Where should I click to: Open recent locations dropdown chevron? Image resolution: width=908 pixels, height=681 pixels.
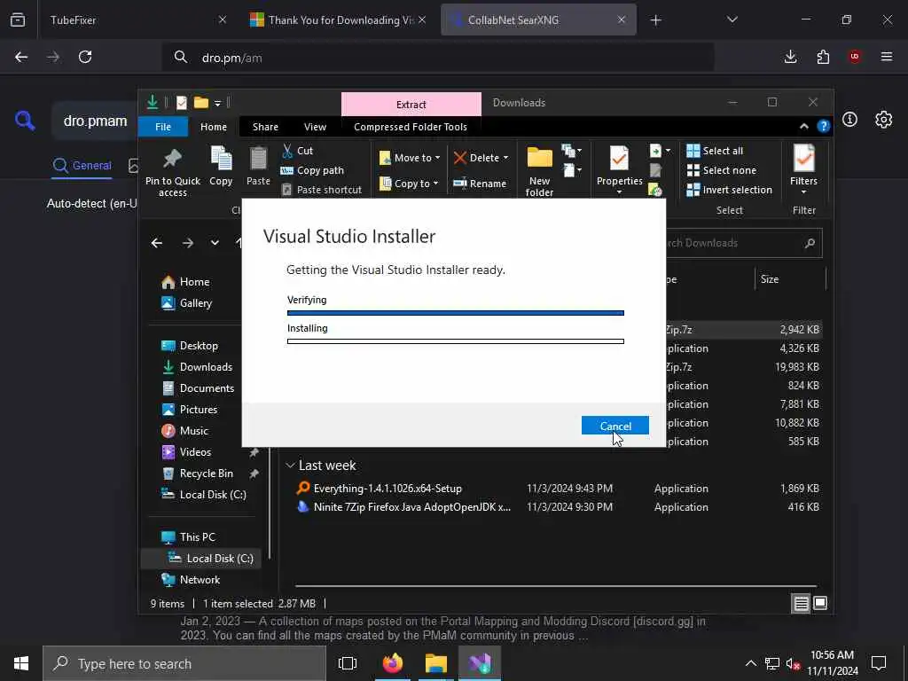click(215, 243)
